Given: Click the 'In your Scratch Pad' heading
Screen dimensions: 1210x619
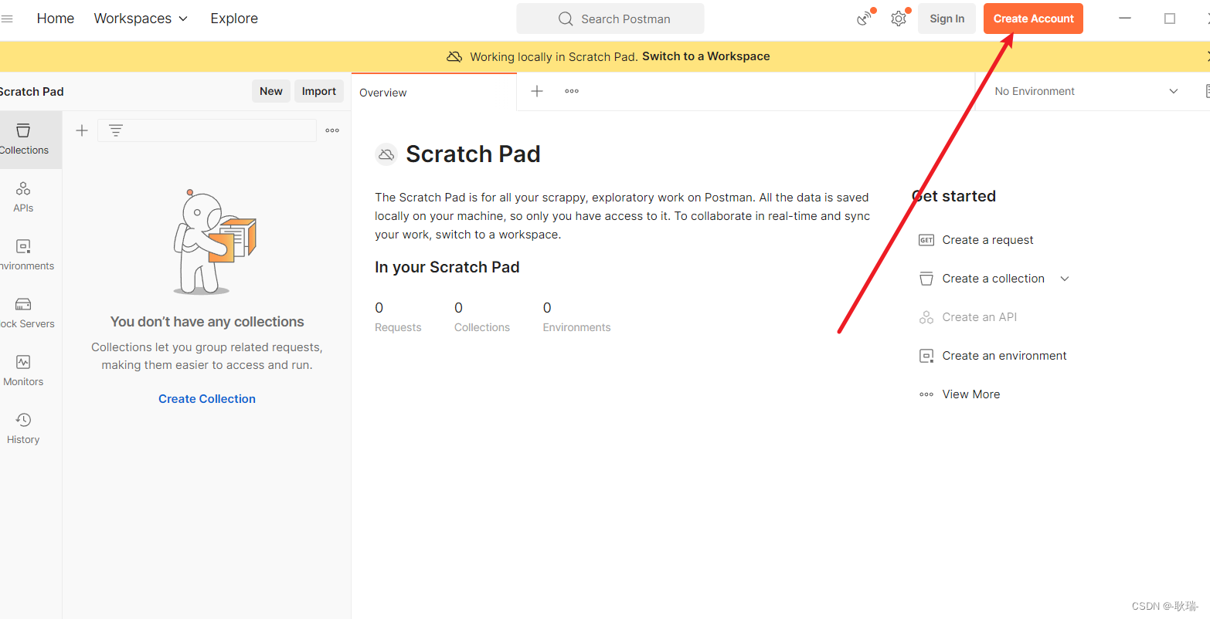Looking at the screenshot, I should [447, 267].
